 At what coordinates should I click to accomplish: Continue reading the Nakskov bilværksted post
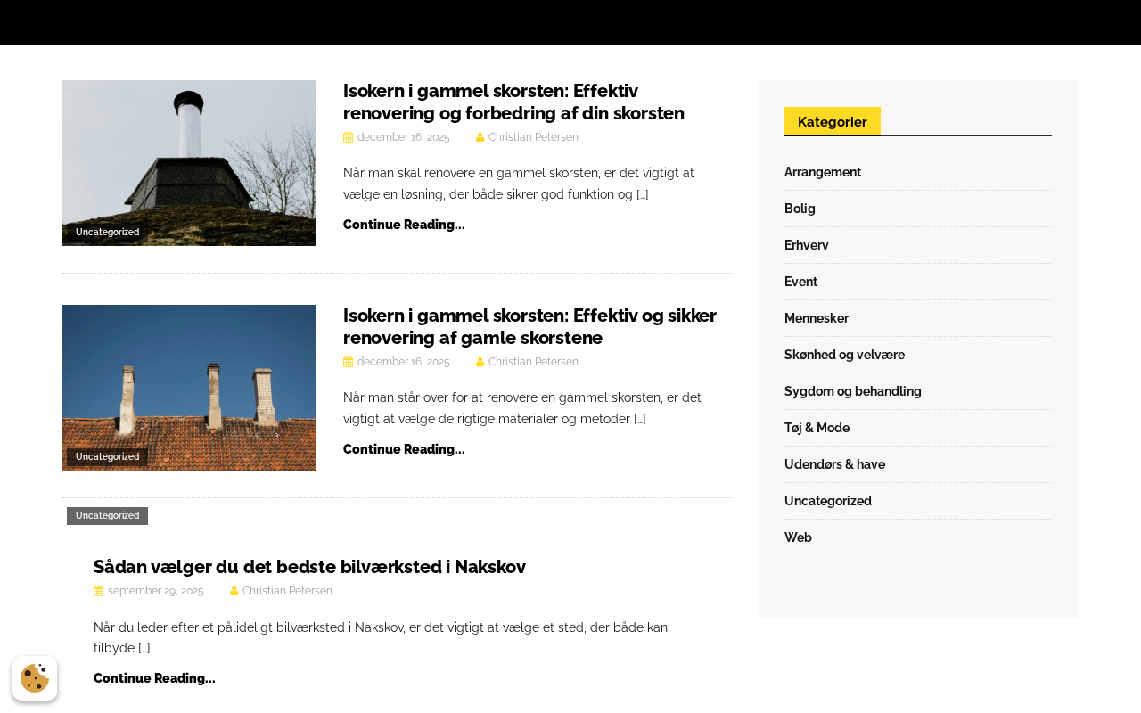point(154,678)
